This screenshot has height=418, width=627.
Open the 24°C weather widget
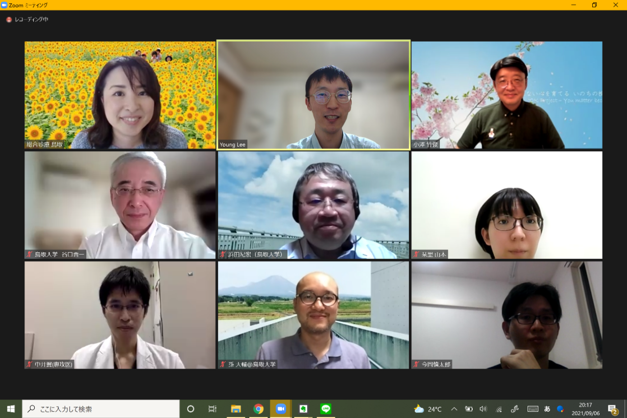[428, 409]
